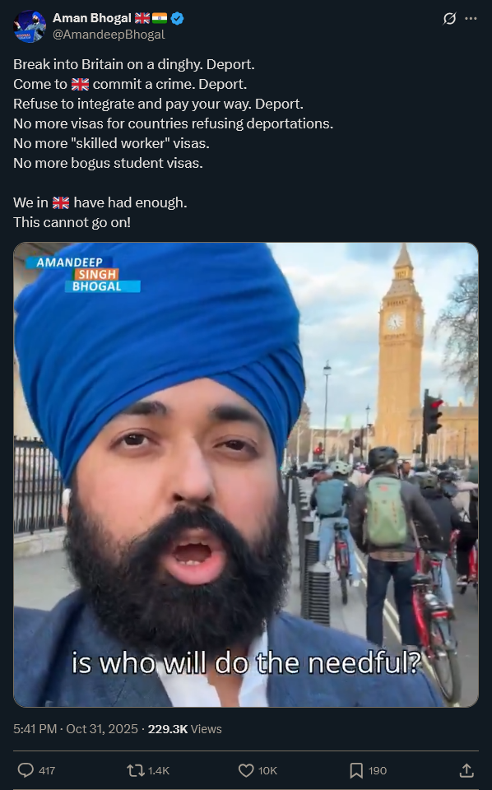Click the 417 replies count

[47, 770]
